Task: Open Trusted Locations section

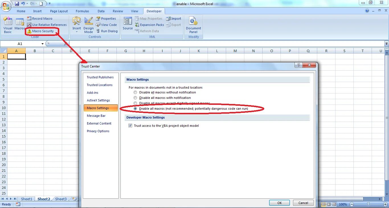Action: (100, 85)
